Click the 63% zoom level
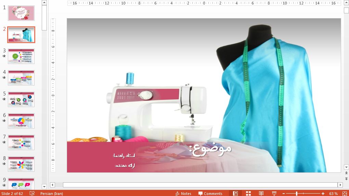This screenshot has height=196, width=349. click(333, 194)
